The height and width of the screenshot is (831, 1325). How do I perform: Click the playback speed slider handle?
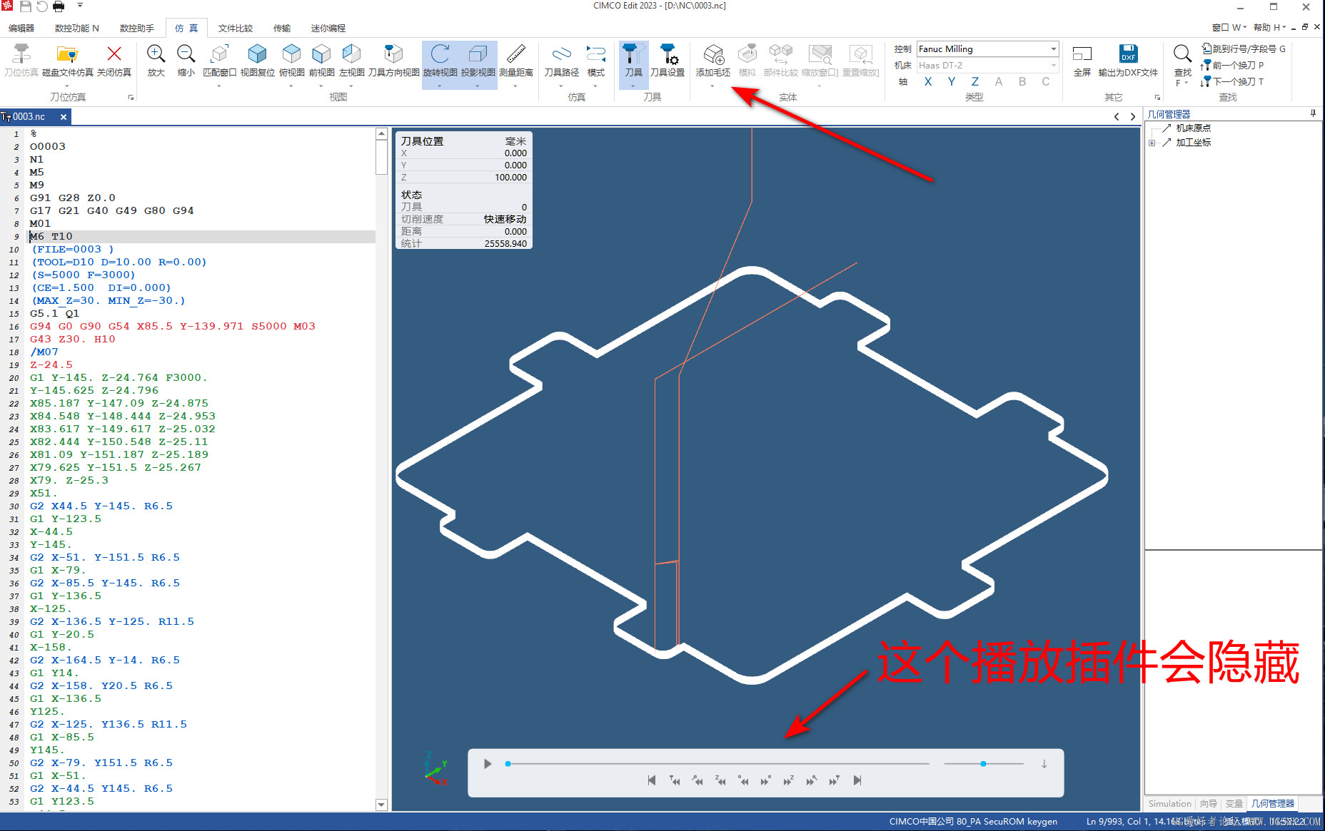[983, 764]
